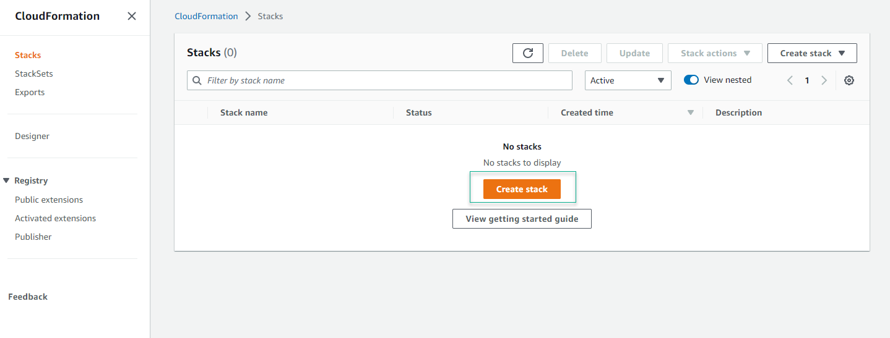Screen dimensions: 890x338
Task: Click the orange Create stack button
Action: pyautogui.click(x=522, y=189)
